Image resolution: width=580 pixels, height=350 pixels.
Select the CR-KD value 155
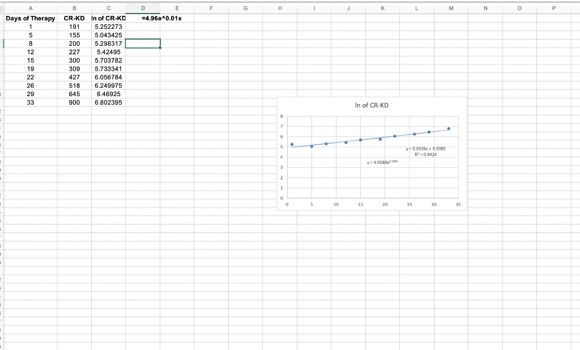point(74,35)
